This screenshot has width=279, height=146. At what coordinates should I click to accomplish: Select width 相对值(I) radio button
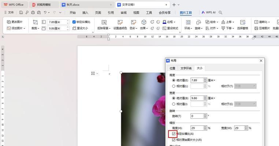[x=174, y=104]
